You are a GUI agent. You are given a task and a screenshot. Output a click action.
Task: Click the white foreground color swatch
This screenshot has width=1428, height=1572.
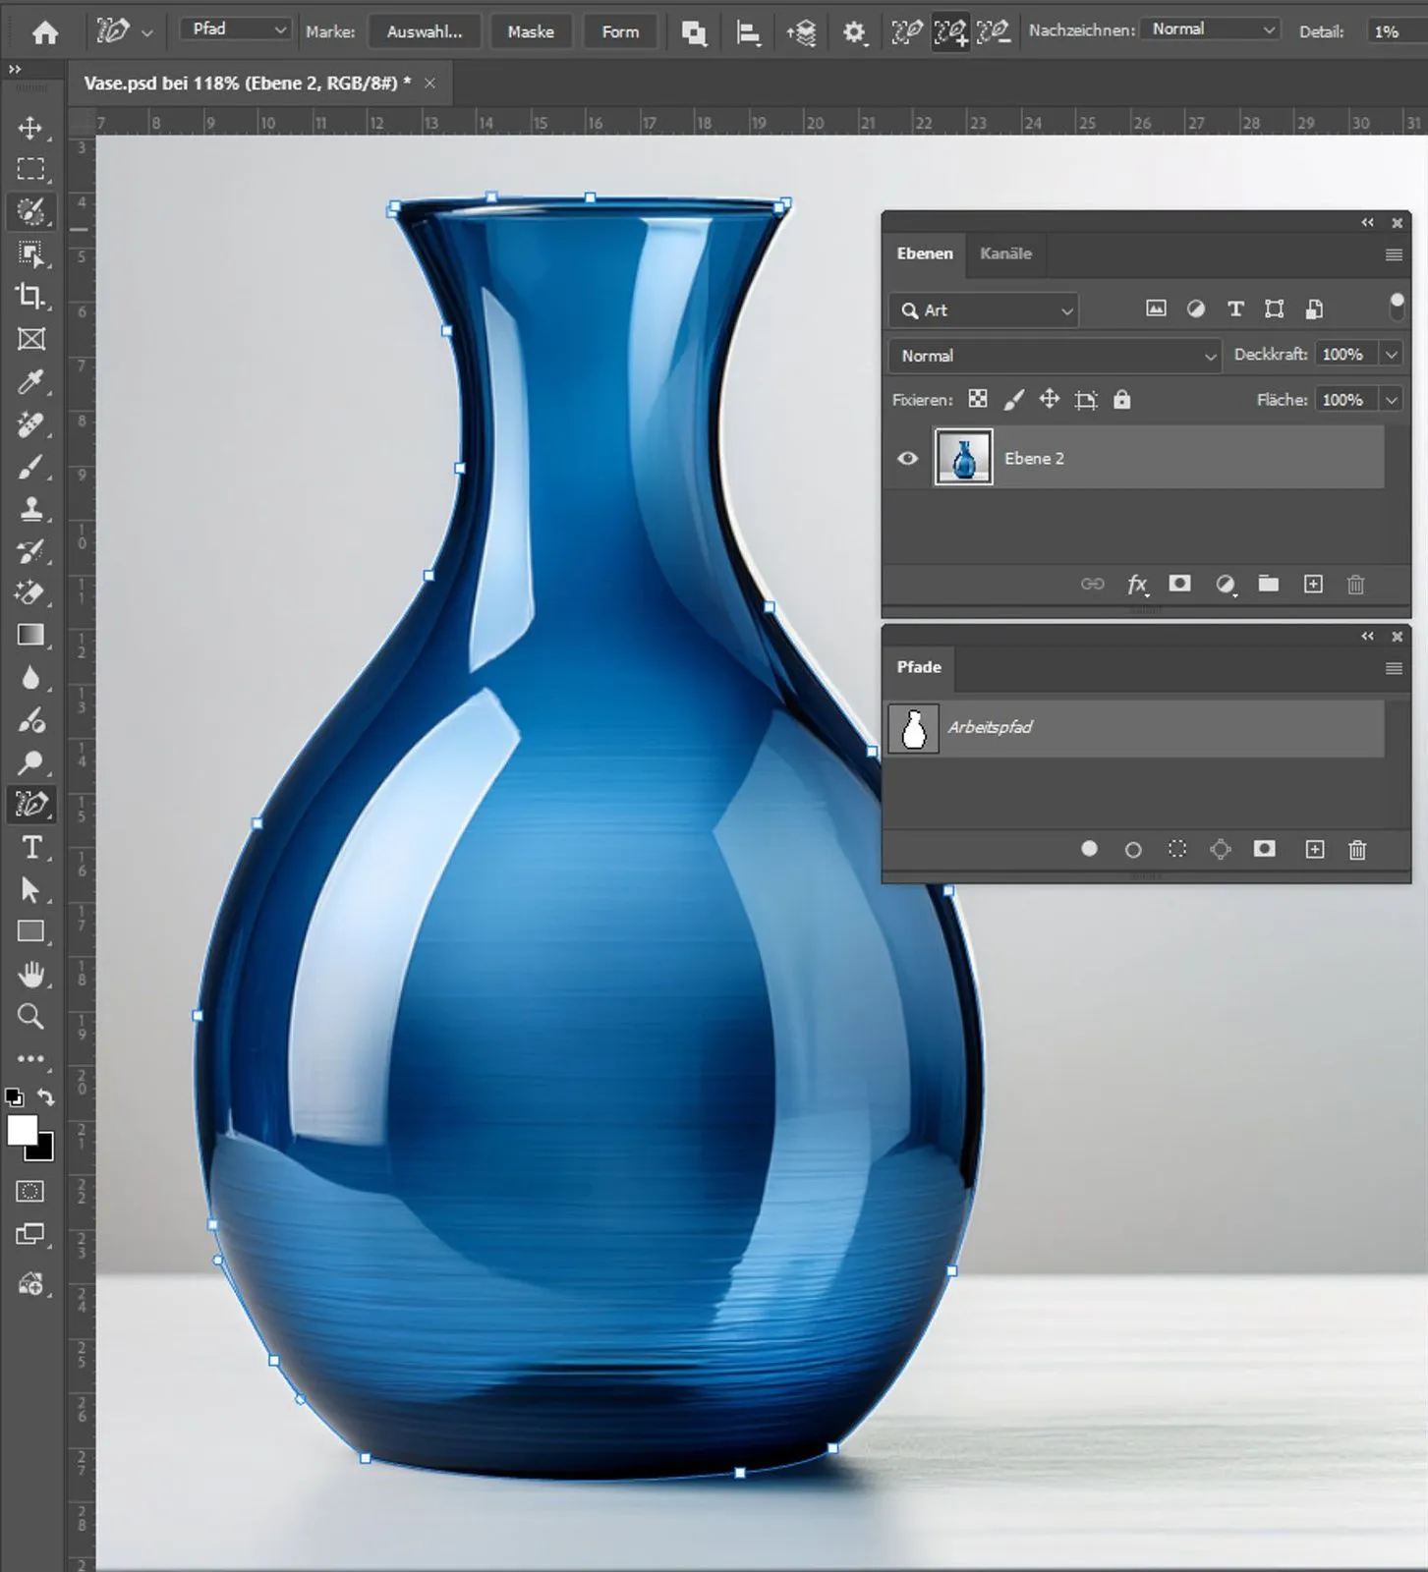pyautogui.click(x=22, y=1131)
